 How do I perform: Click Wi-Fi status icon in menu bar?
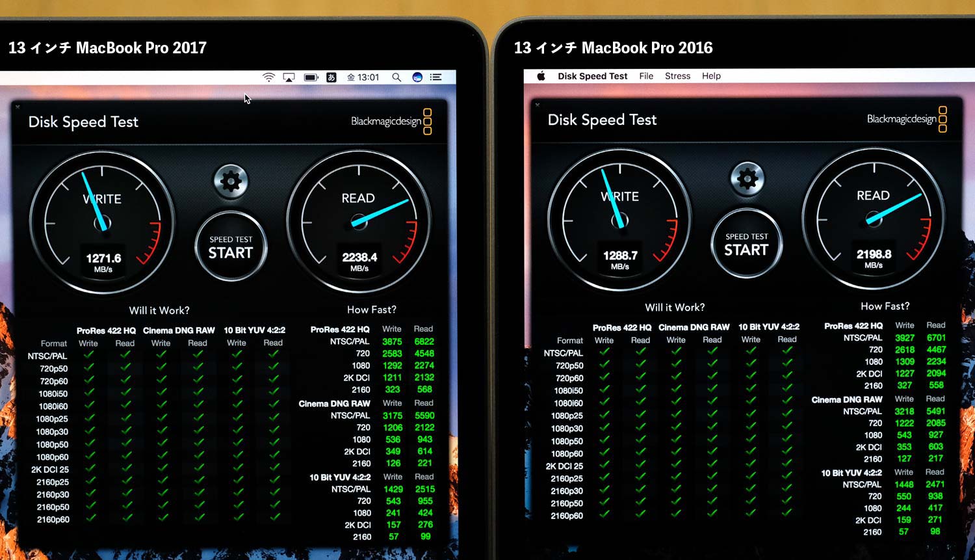pyautogui.click(x=268, y=77)
